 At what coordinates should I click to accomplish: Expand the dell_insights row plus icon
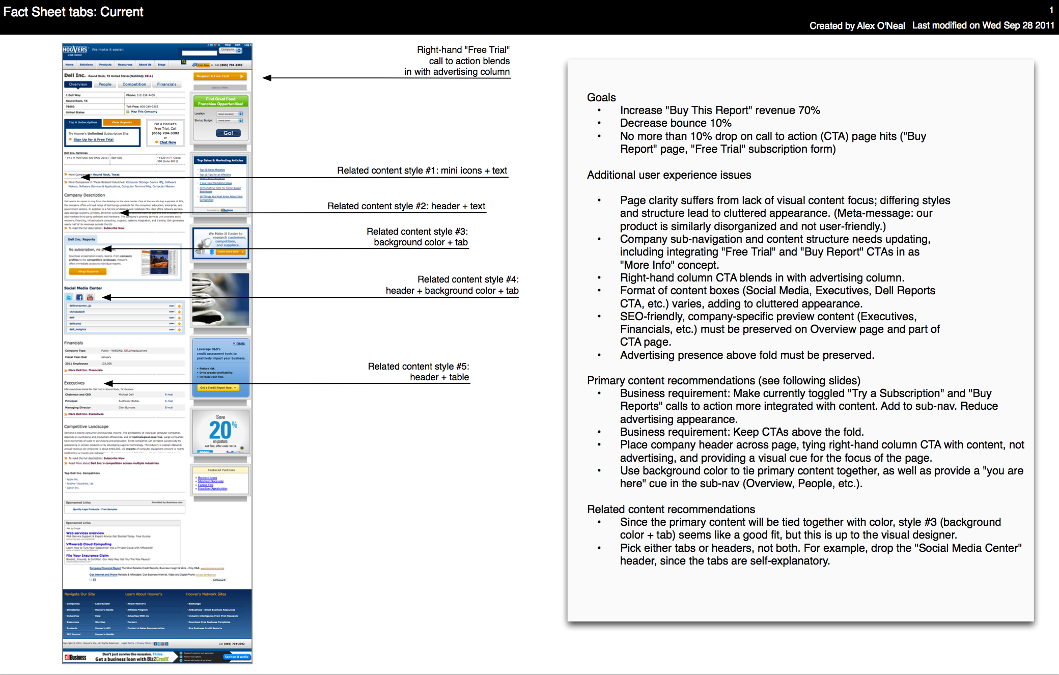(179, 329)
